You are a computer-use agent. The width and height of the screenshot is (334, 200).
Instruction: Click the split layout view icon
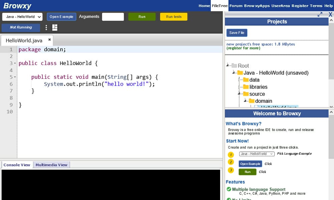pos(54,27)
